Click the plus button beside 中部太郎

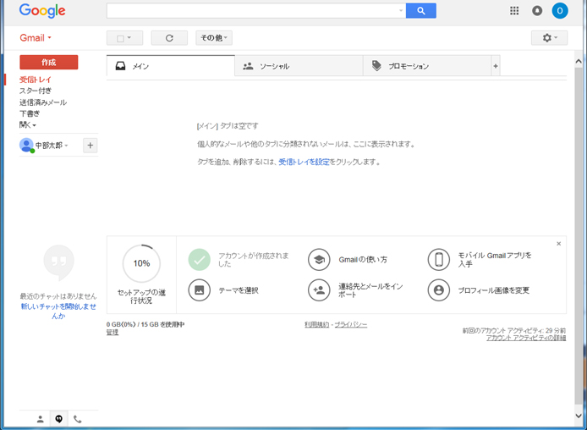click(x=90, y=146)
